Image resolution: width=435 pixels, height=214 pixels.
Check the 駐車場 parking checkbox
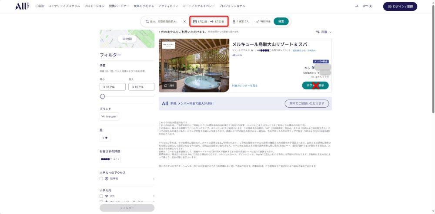click(101, 179)
